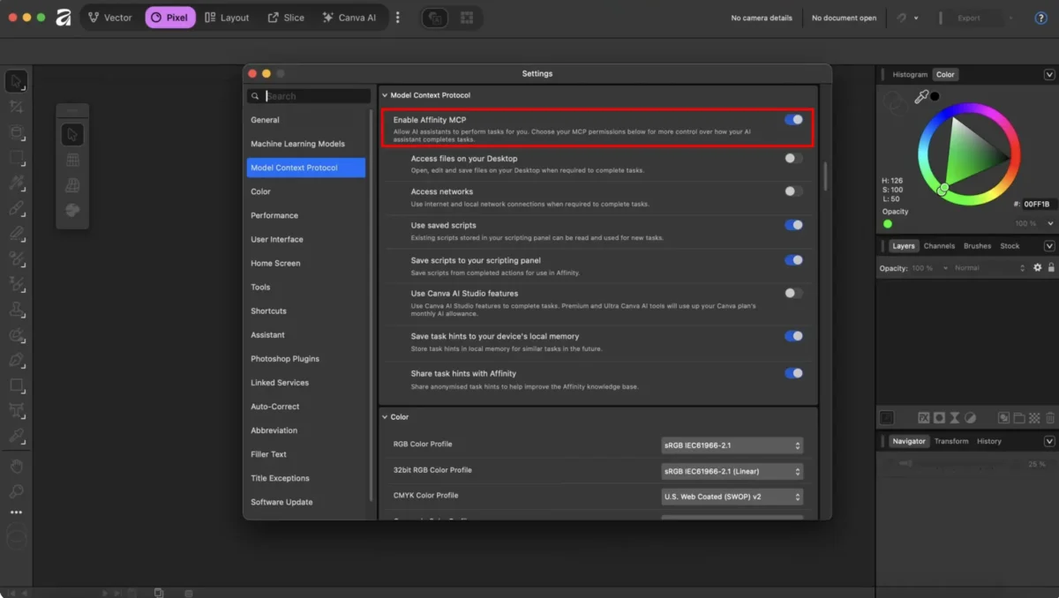This screenshot has width=1059, height=598.
Task: Switch to the Layout studio tab
Action: (x=227, y=18)
